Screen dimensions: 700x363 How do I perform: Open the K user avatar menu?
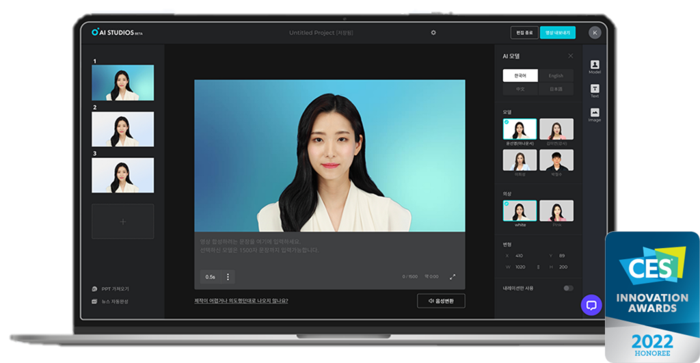[x=595, y=33]
